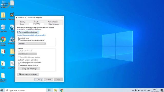Screen dimensions: 164x92
Task: Open the network tray icon
Action: tap(142, 90)
